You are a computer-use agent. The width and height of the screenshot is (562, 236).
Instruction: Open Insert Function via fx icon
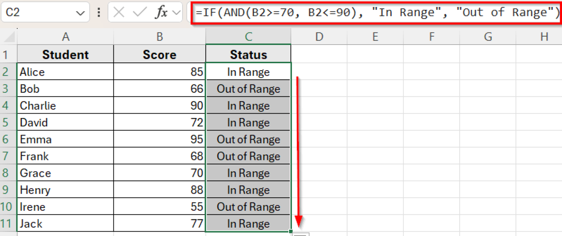[161, 13]
